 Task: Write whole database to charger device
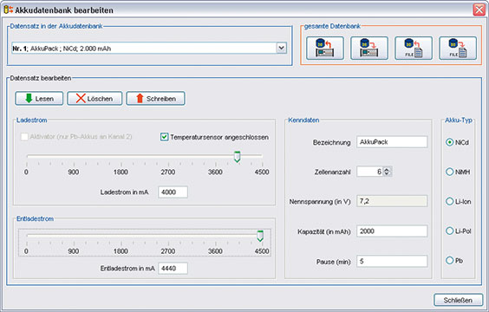point(369,48)
